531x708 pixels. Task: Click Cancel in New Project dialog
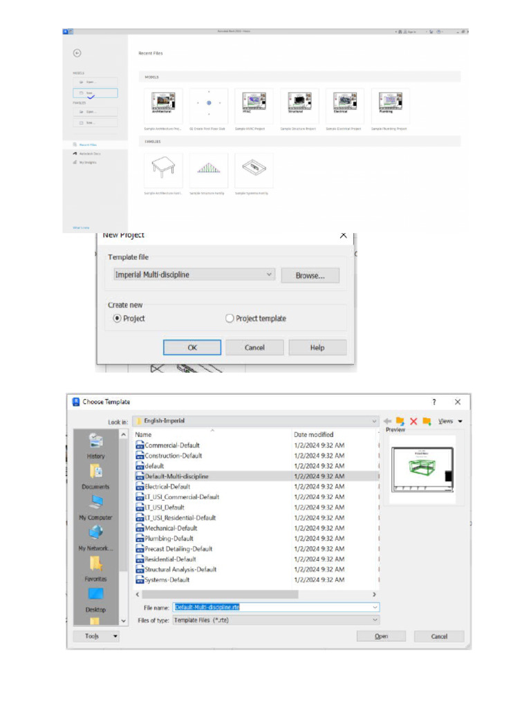tap(254, 348)
